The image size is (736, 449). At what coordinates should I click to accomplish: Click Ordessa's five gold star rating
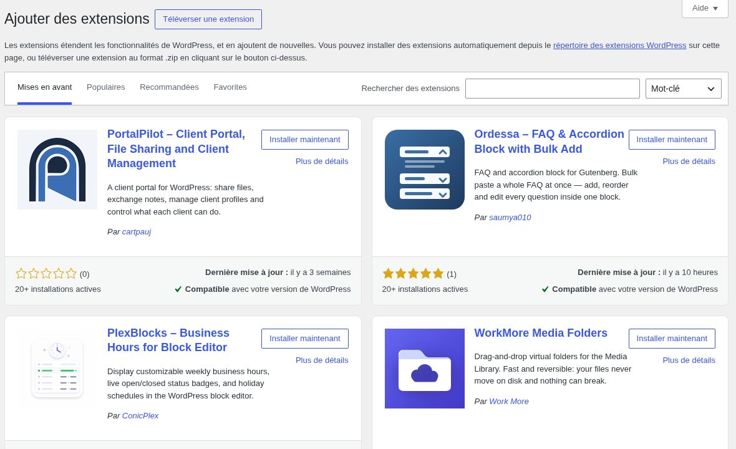[413, 274]
